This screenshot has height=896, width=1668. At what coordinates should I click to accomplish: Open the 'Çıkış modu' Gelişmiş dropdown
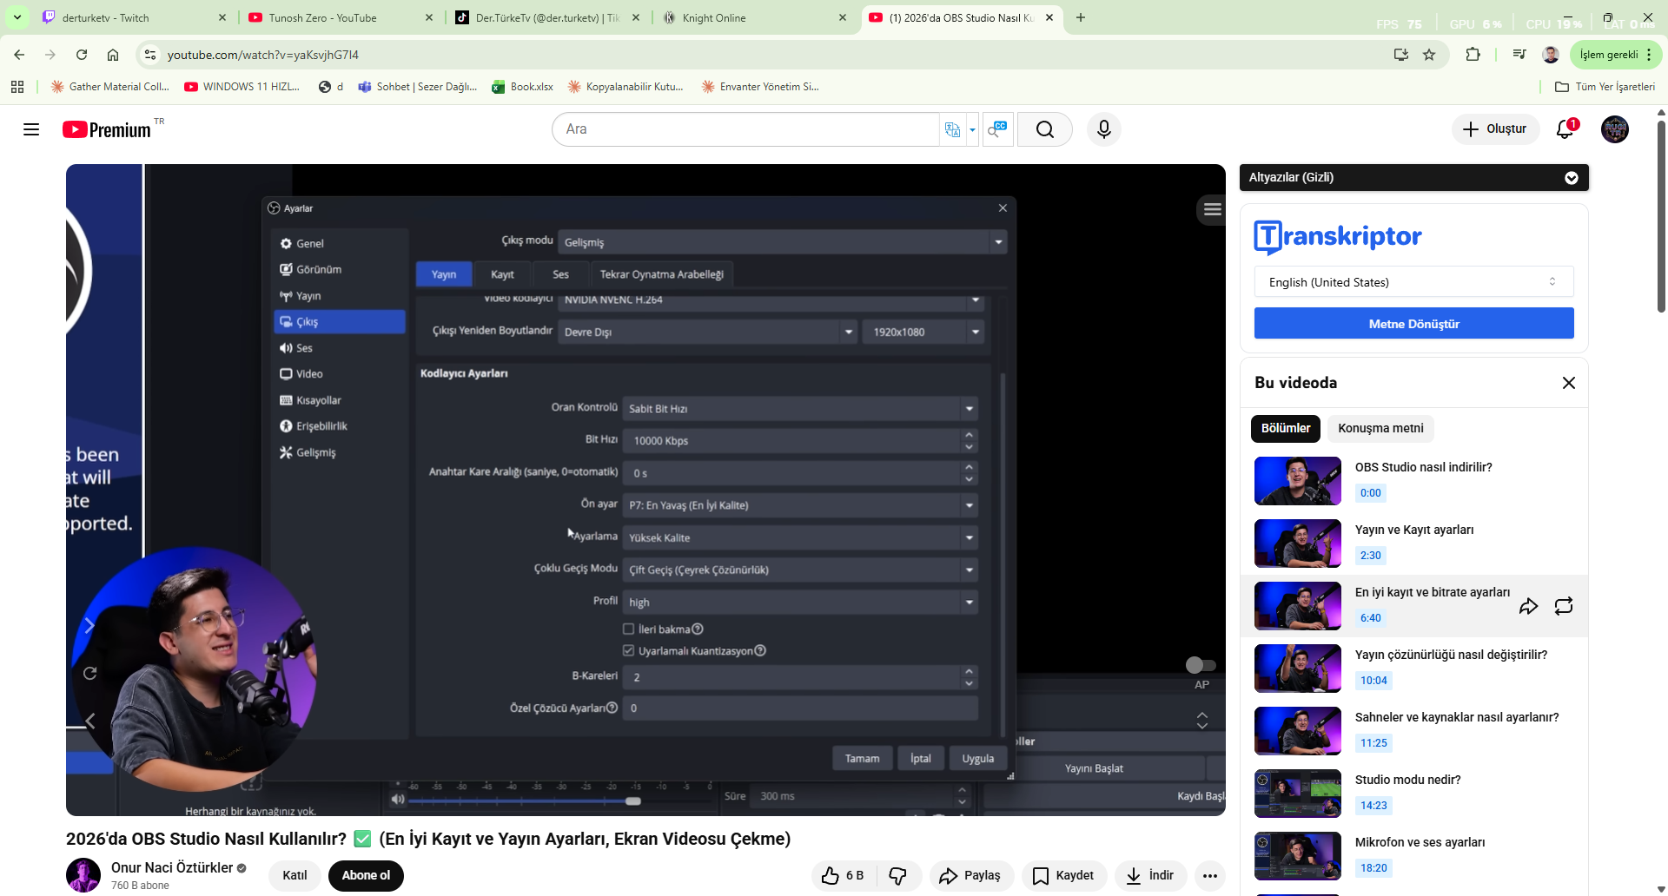click(x=783, y=242)
